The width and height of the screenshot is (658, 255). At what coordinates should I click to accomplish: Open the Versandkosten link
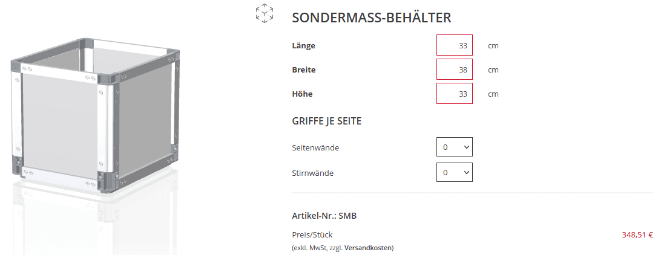[x=369, y=248]
